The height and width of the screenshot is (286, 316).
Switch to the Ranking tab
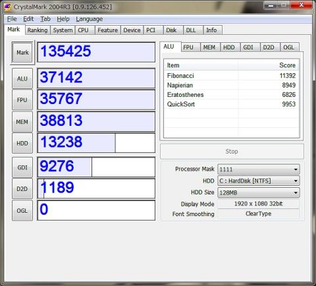click(38, 30)
